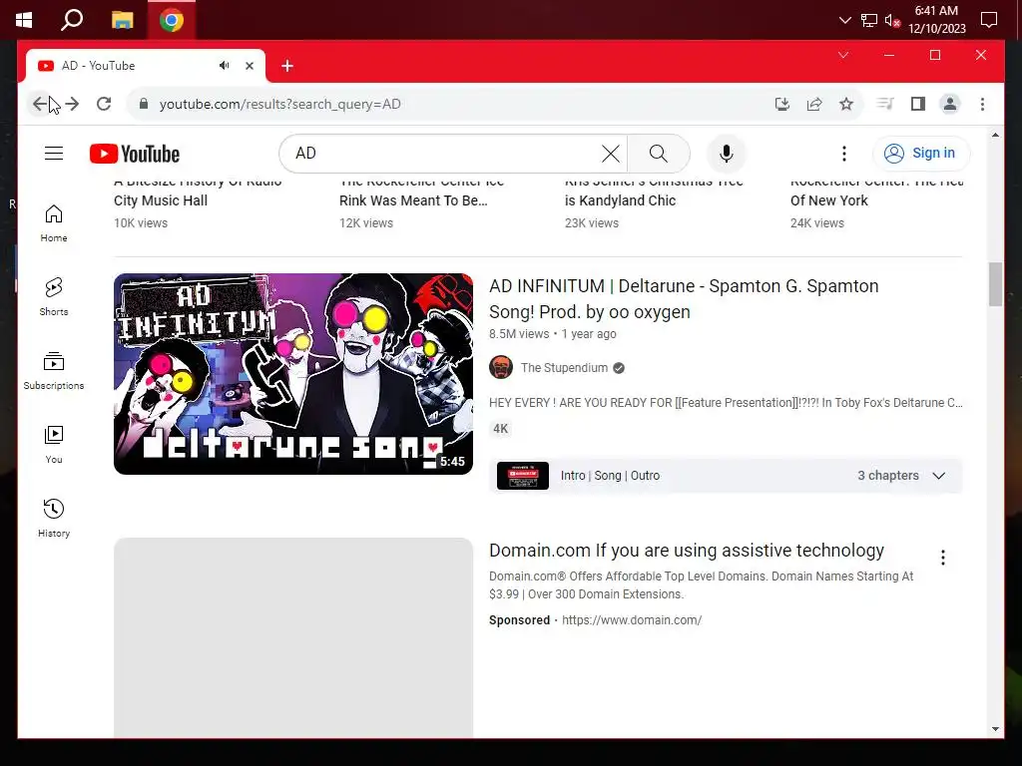Open Home in sidebar
This screenshot has height=766, width=1022.
[54, 223]
